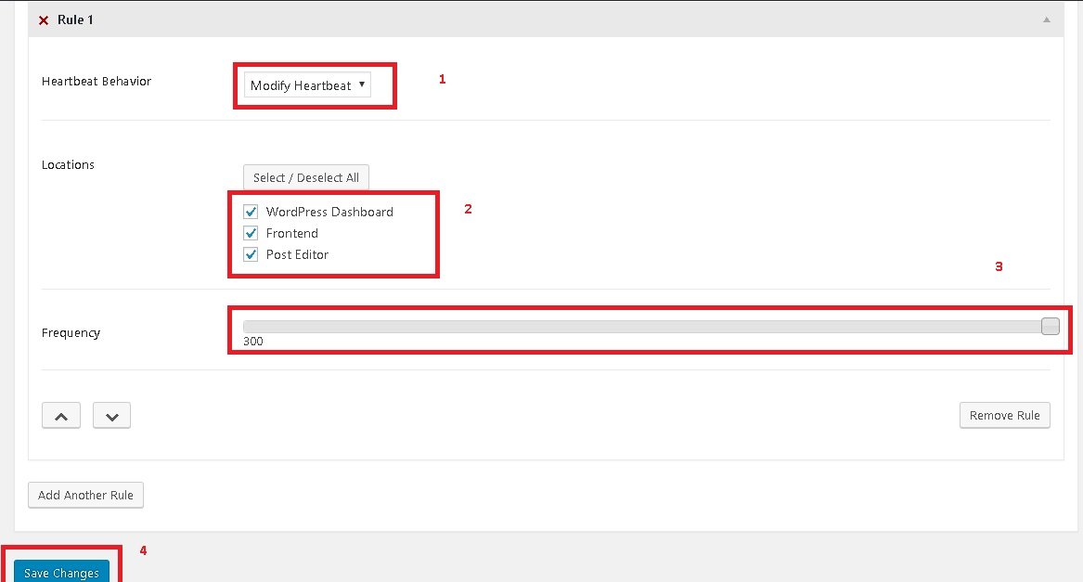Click the Heartbeat Behavior label

pos(97,82)
